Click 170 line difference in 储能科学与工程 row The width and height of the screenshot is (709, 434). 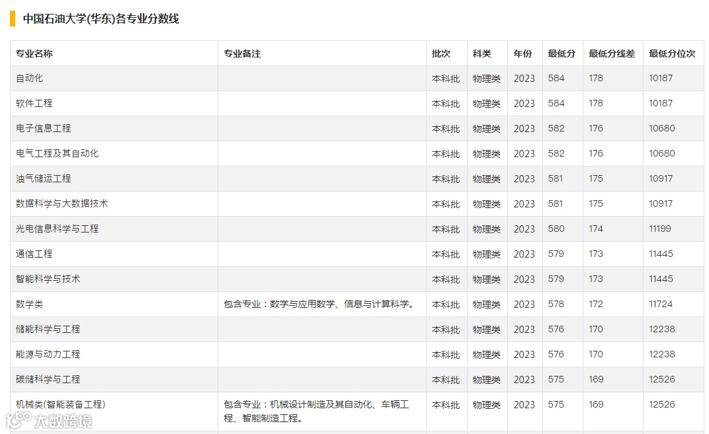[x=596, y=329]
